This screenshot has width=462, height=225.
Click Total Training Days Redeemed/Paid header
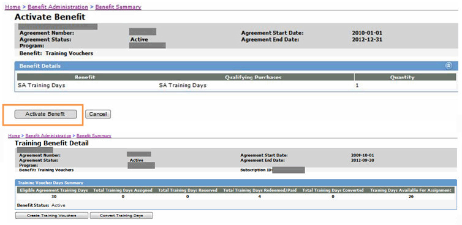pos(260,191)
